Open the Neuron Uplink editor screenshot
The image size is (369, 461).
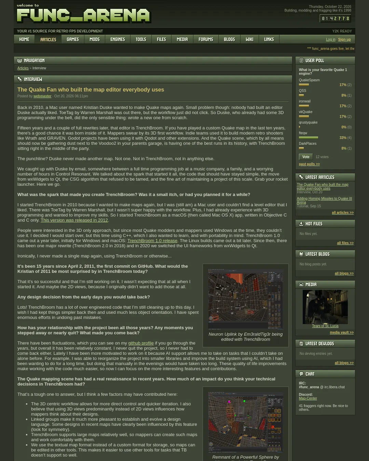pos(246,299)
